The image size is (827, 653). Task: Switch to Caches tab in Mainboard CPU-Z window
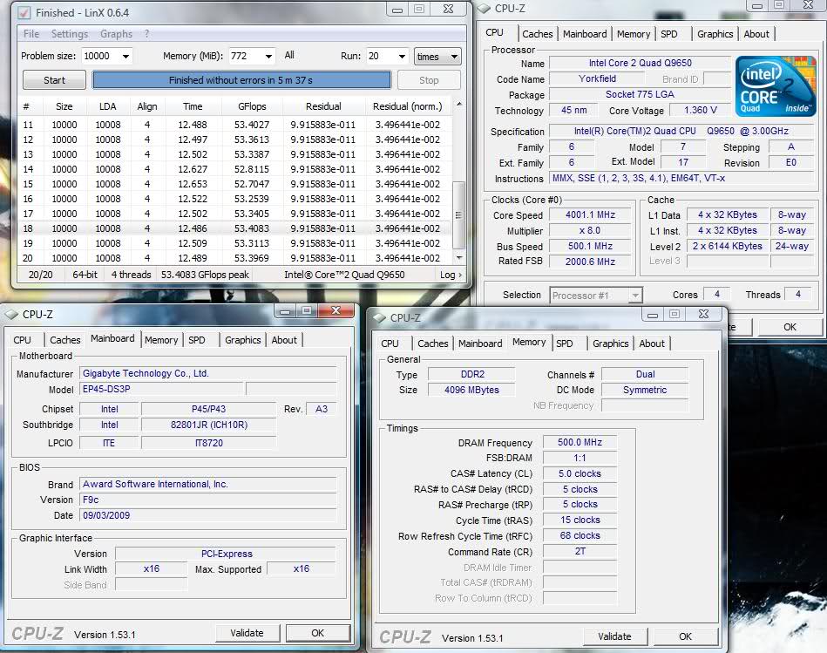click(x=65, y=340)
